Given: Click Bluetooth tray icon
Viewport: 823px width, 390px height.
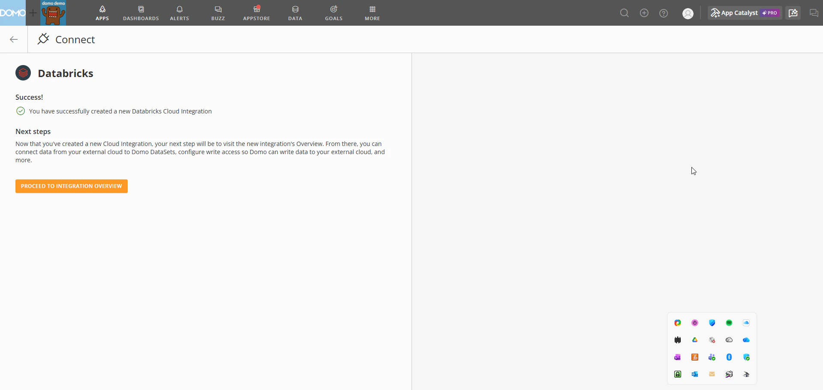Looking at the screenshot, I should 729,357.
